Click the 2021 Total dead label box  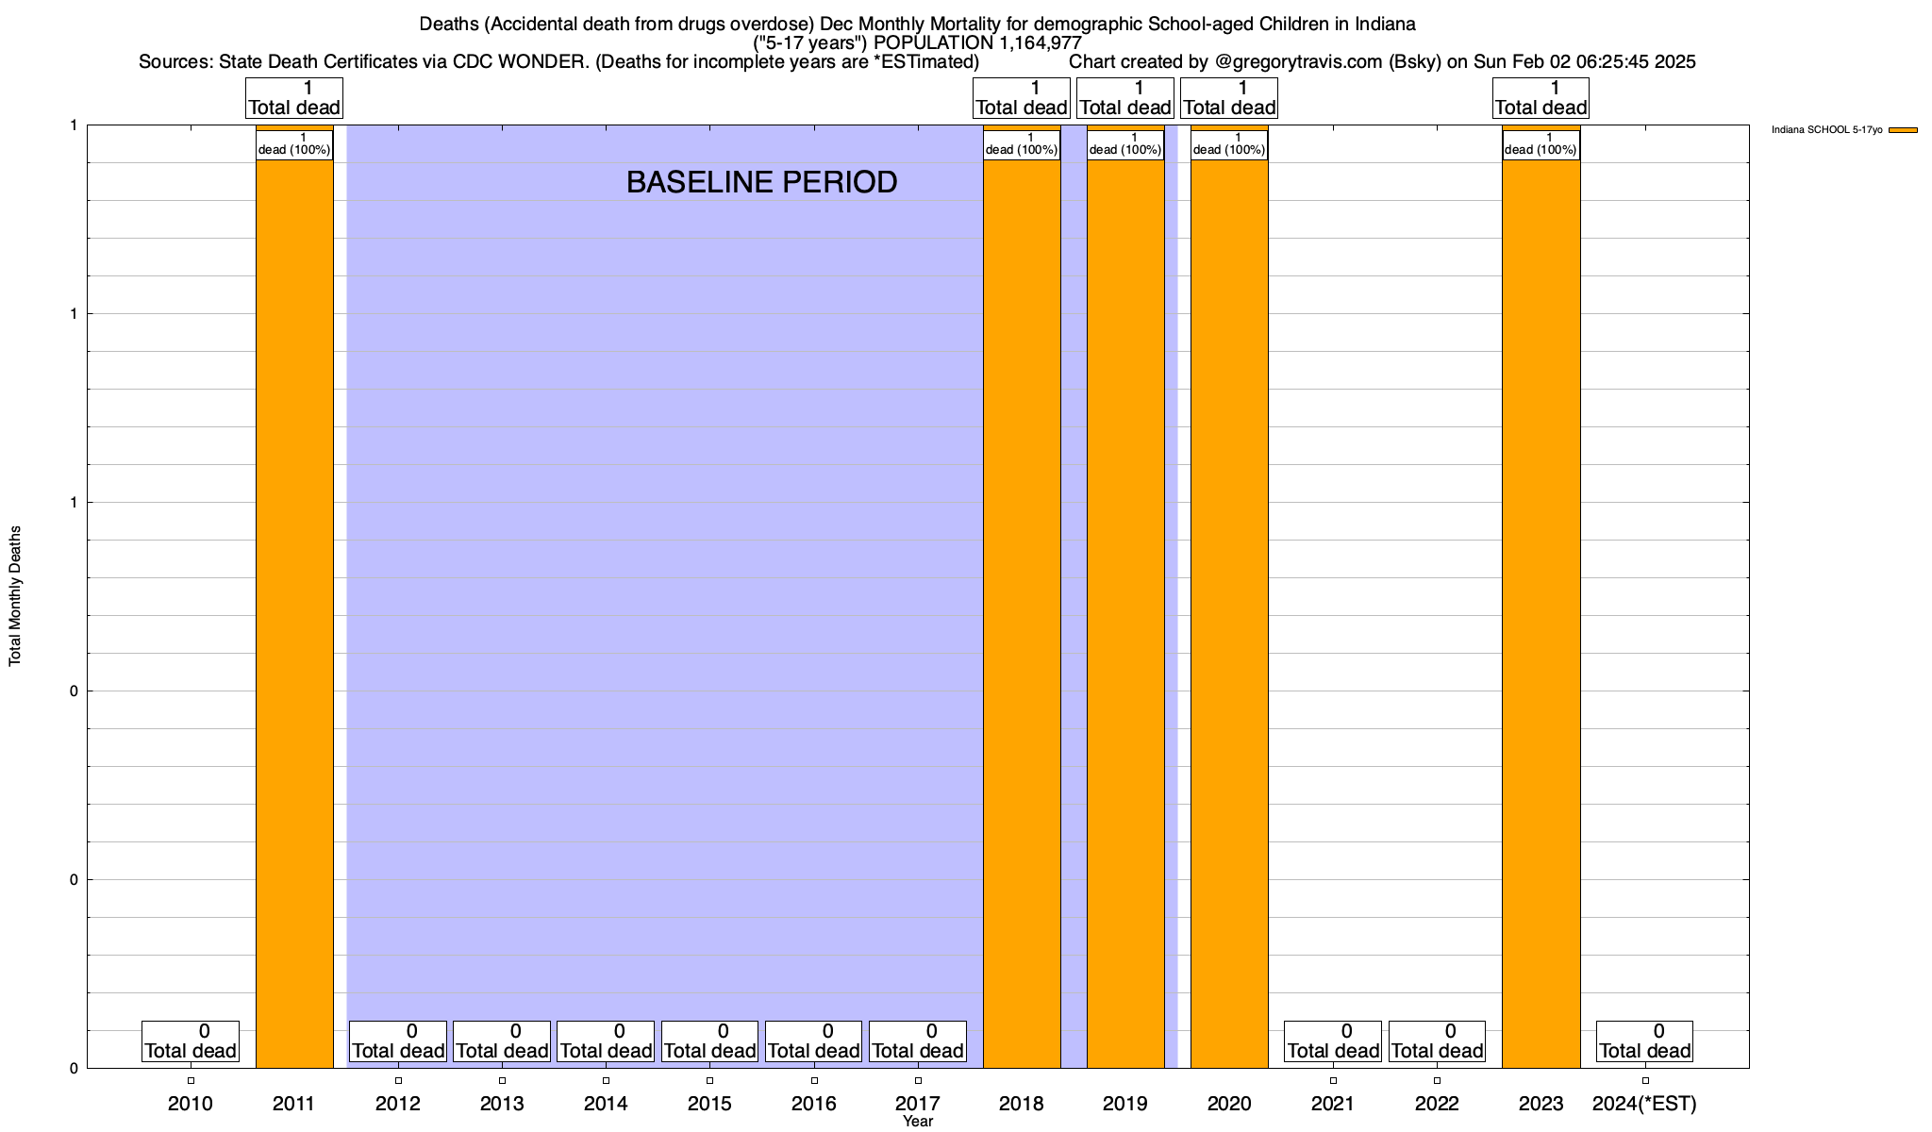click(x=1333, y=1041)
